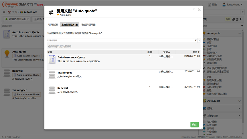Viewport: 247px width, 139px height.
Task: Toggle the pin icon in actions panel
Action: [241, 19]
